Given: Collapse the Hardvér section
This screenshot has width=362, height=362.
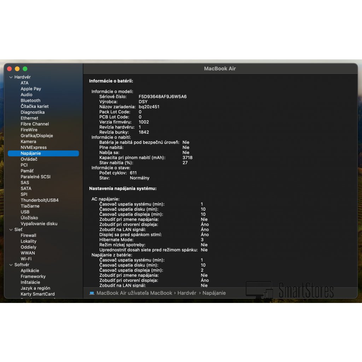Looking at the screenshot, I should (x=11, y=77).
